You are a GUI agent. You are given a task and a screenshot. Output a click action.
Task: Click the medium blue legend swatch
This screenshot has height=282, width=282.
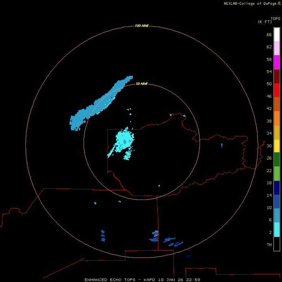(x=277, y=201)
